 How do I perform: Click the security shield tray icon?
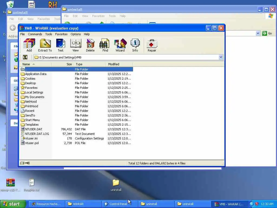257,204
